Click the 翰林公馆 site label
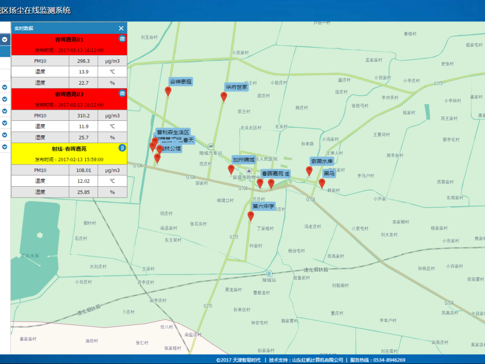The image size is (485, 364). click(x=171, y=148)
